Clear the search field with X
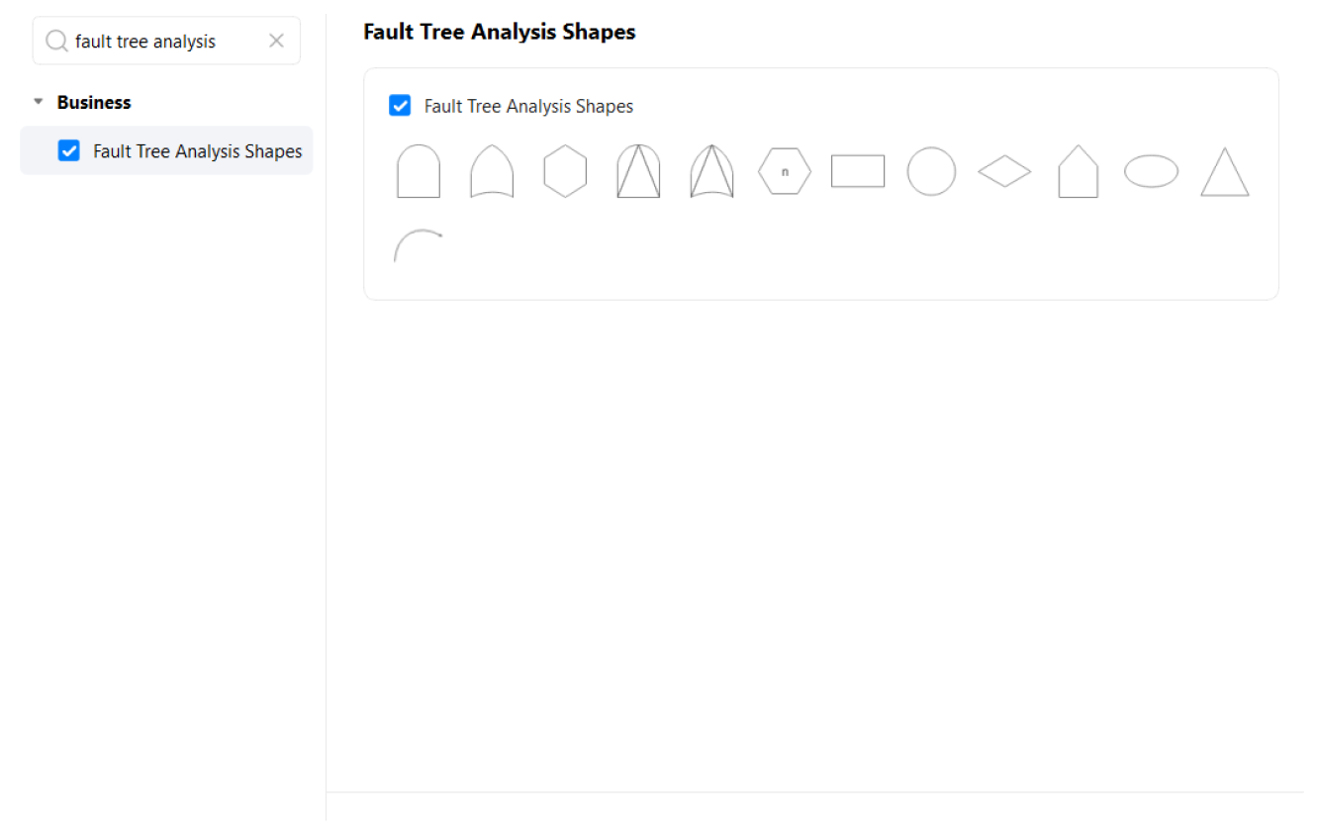The image size is (1318, 835). pyautogui.click(x=276, y=41)
